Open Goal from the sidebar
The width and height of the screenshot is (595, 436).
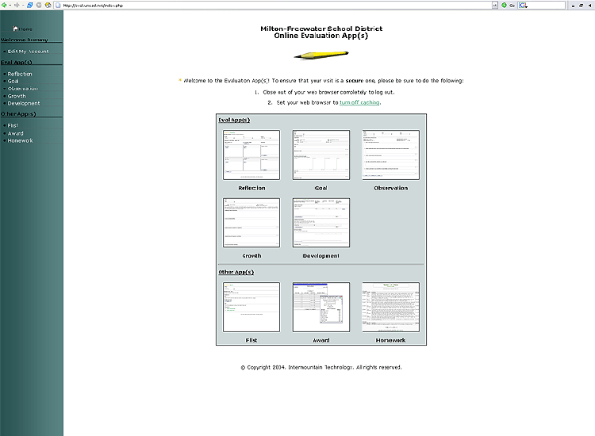[13, 81]
